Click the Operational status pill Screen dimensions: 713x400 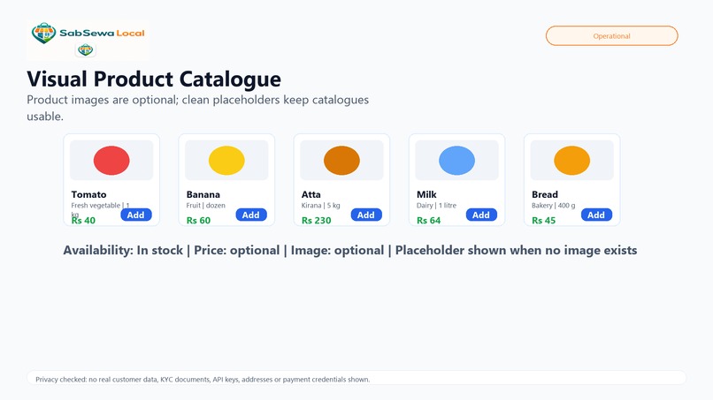611,36
